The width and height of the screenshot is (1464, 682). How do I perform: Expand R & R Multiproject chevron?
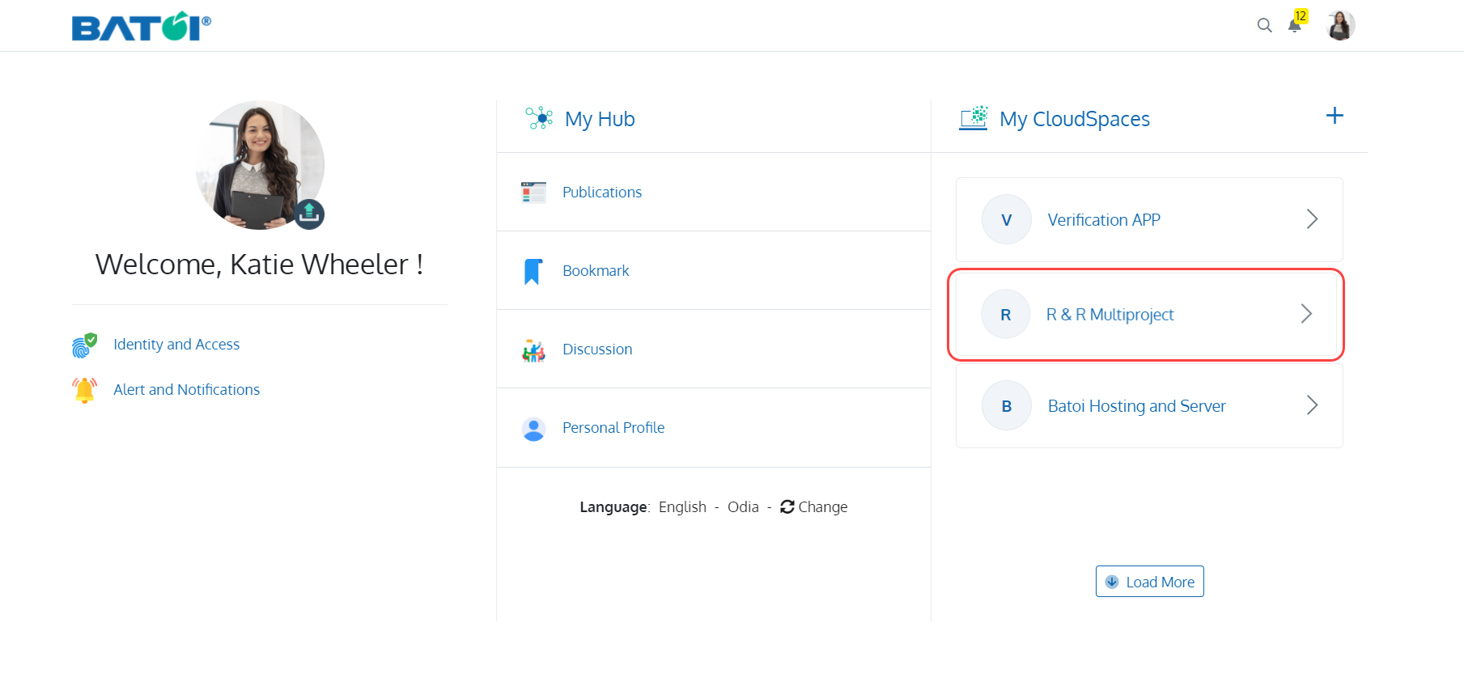pos(1305,314)
